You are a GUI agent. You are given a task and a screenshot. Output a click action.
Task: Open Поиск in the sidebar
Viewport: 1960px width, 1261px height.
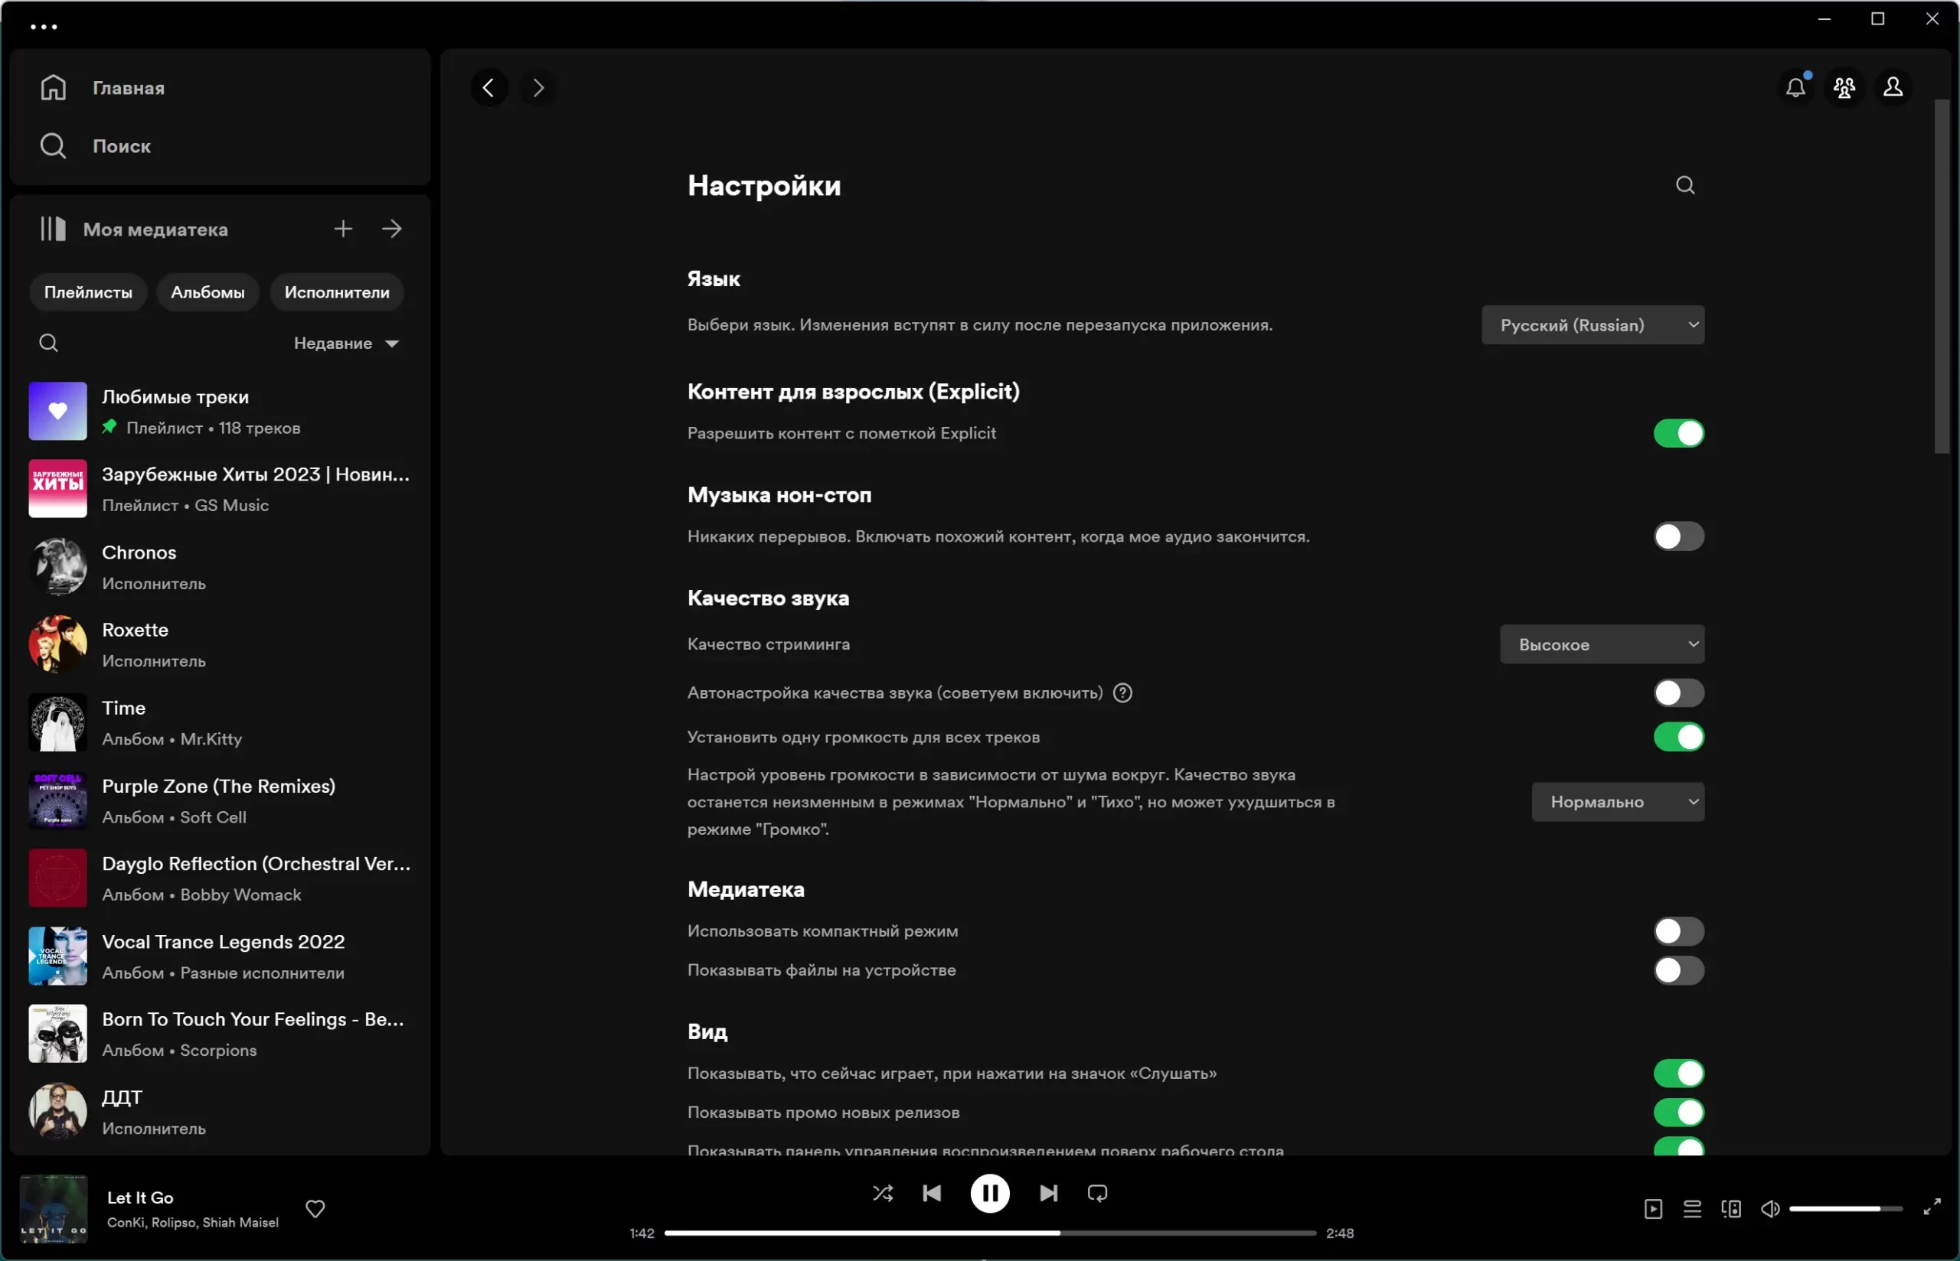point(121,145)
